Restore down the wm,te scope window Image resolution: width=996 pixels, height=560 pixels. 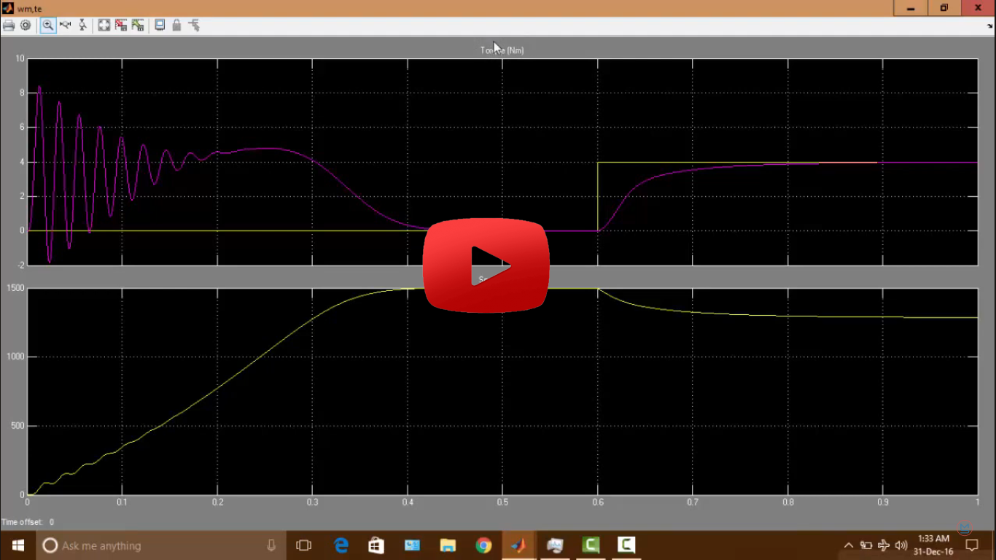[944, 8]
